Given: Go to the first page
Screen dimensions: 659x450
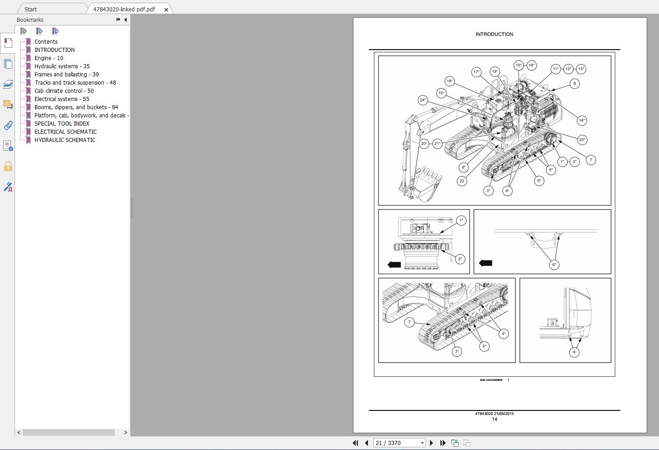Looking at the screenshot, I should coord(356,443).
